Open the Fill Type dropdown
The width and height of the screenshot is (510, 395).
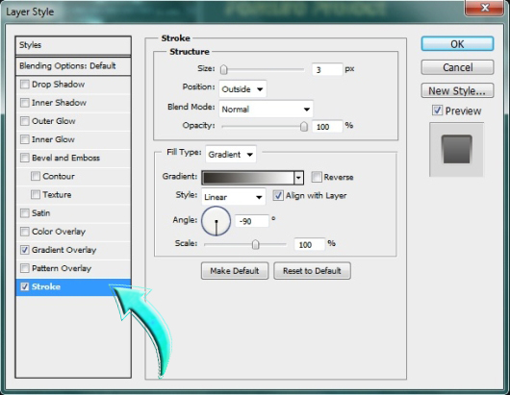coord(231,155)
